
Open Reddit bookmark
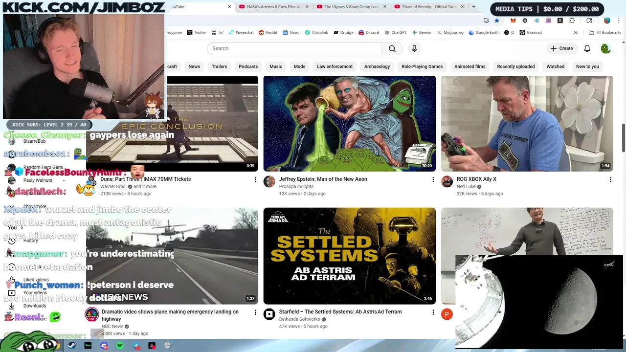tap(268, 33)
